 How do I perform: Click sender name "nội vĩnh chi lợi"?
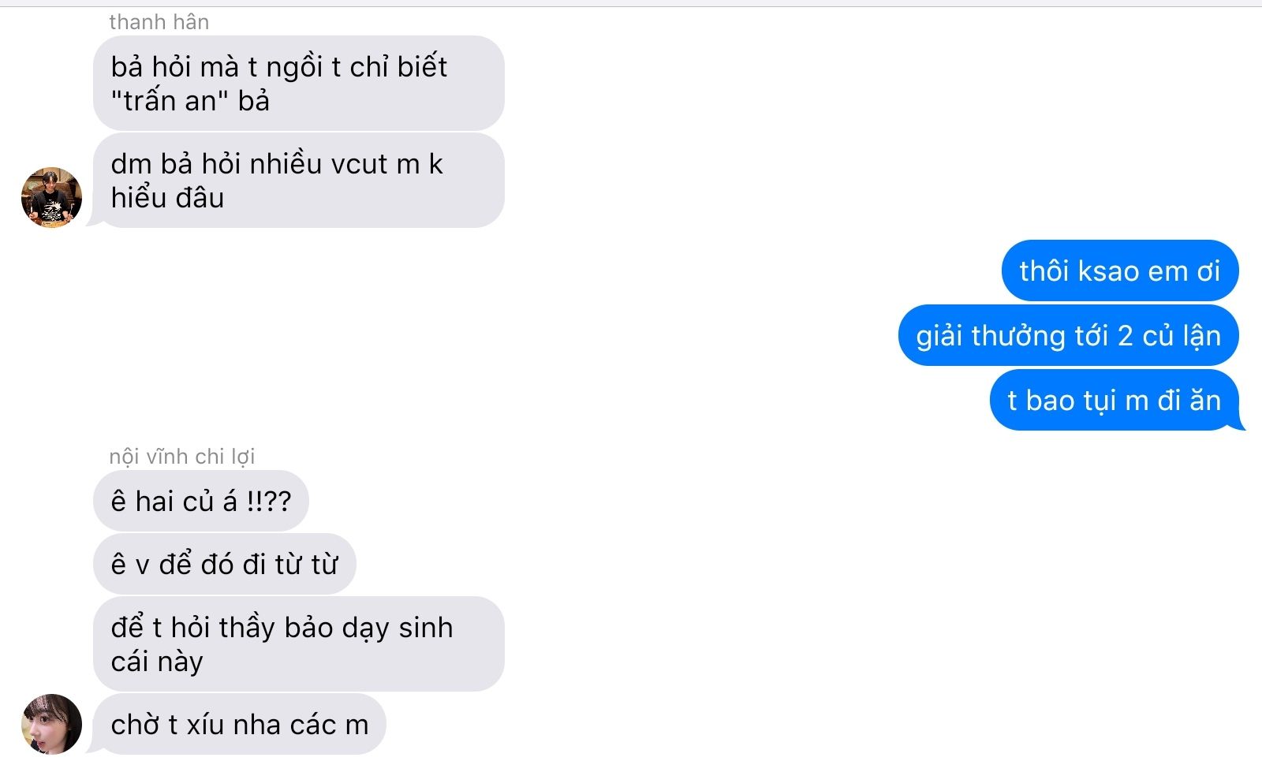point(182,457)
